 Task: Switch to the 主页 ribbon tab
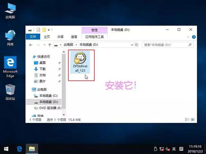(x=47, y=37)
